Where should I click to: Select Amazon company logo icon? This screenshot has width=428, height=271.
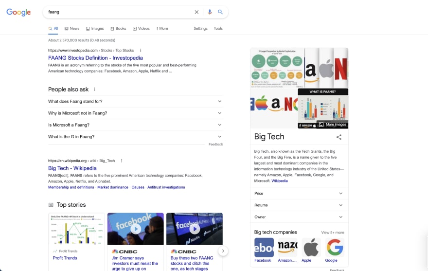pos(287,247)
